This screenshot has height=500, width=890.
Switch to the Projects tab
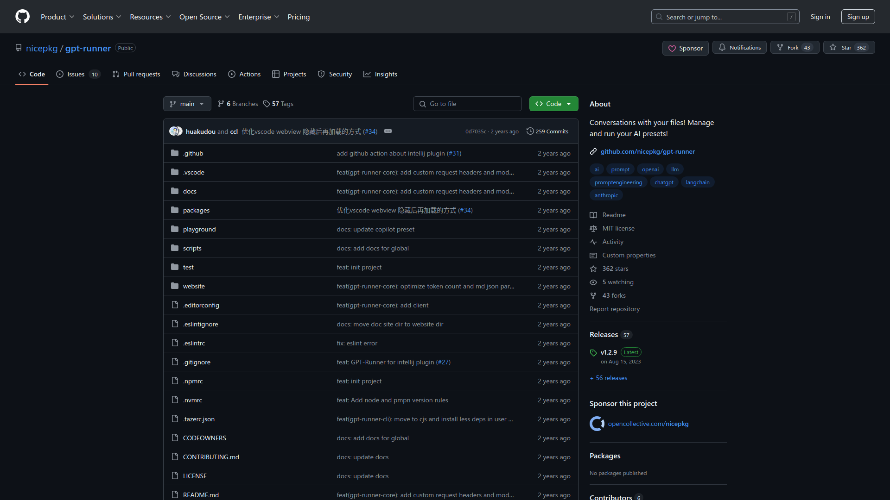(x=289, y=74)
